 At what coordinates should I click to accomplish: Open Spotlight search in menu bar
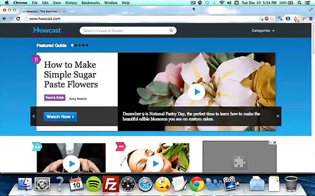[x=299, y=3]
